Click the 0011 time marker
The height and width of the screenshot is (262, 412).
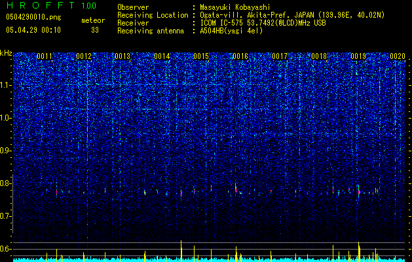45,56
